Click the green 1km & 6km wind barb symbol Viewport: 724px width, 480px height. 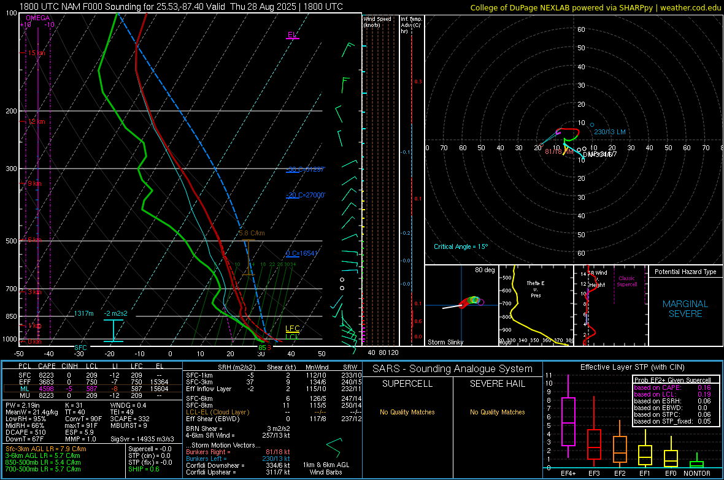click(x=333, y=448)
